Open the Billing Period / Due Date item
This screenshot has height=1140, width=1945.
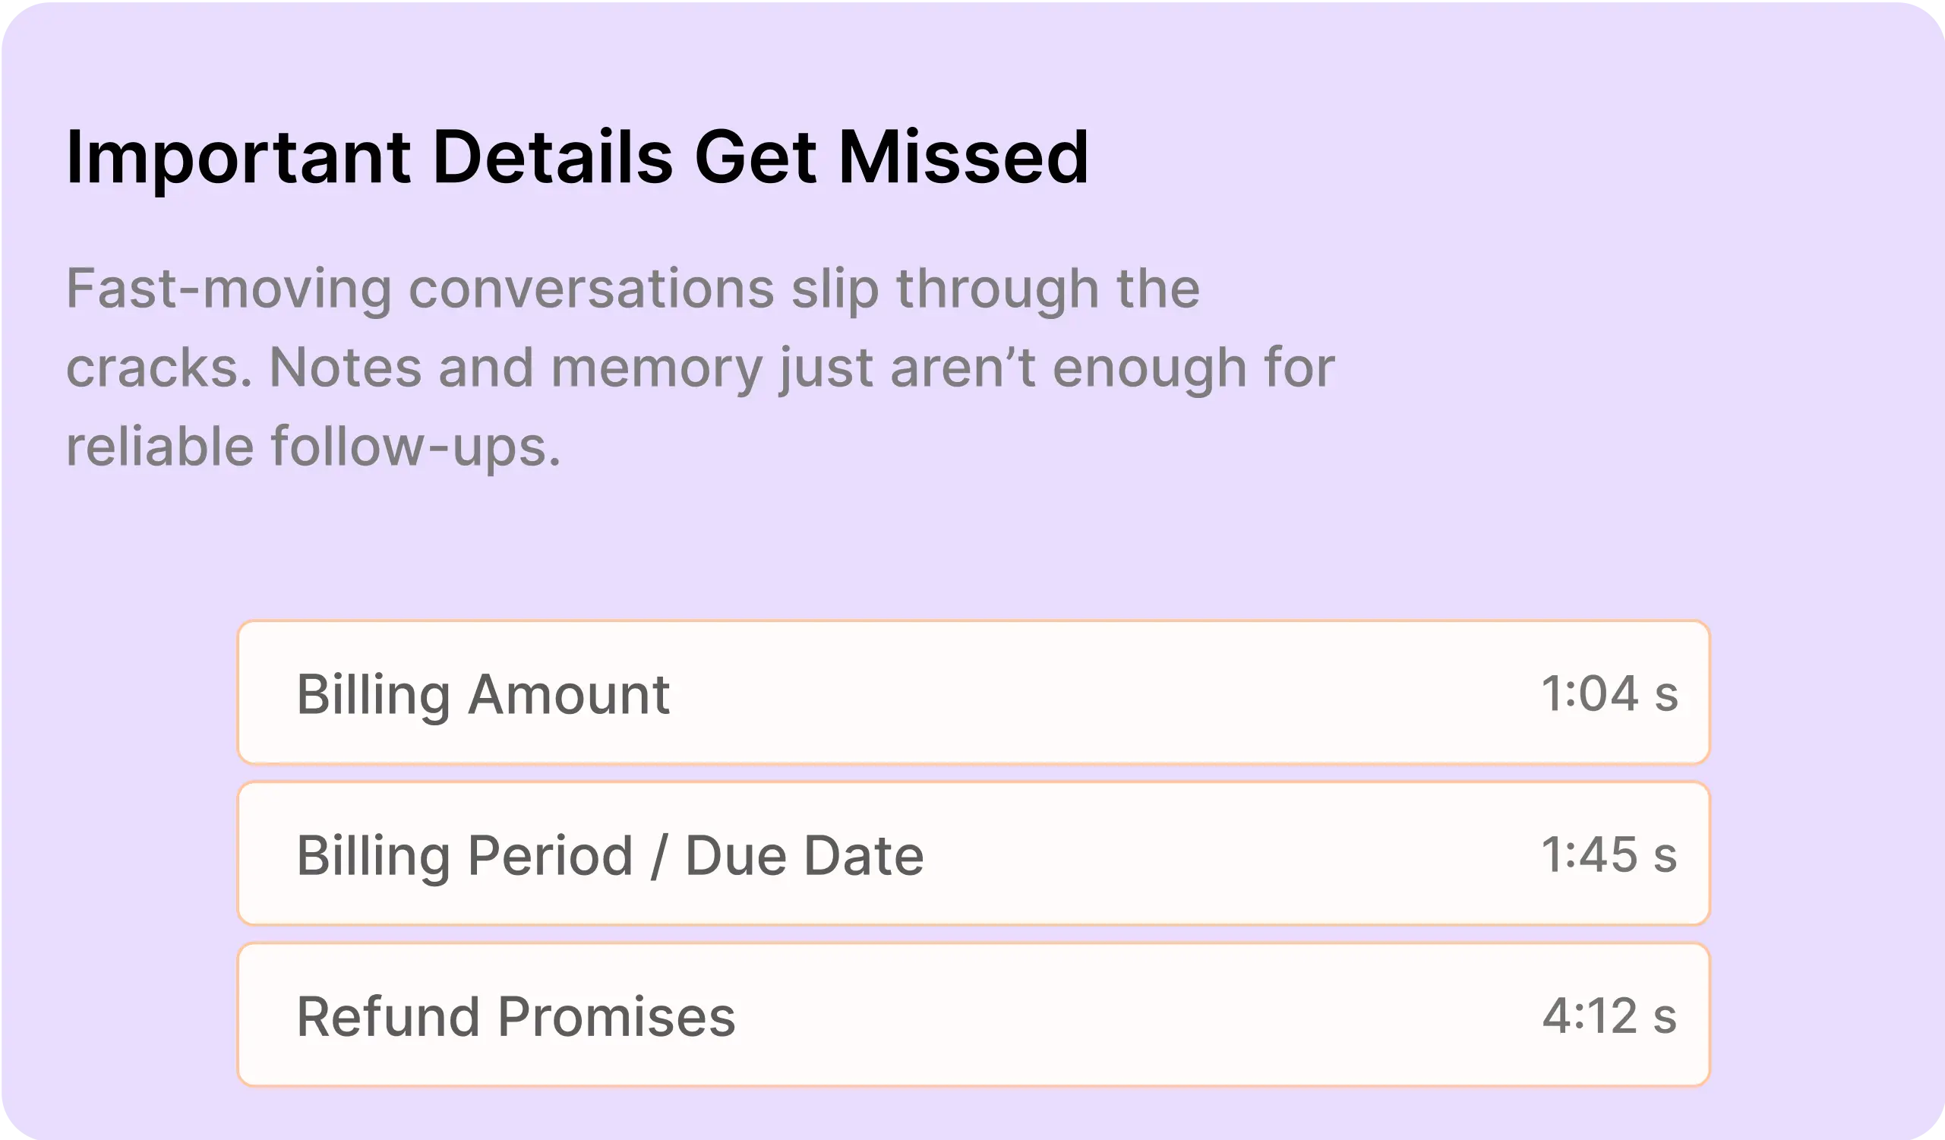click(974, 854)
